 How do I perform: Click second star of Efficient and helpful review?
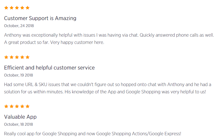[12, 57]
